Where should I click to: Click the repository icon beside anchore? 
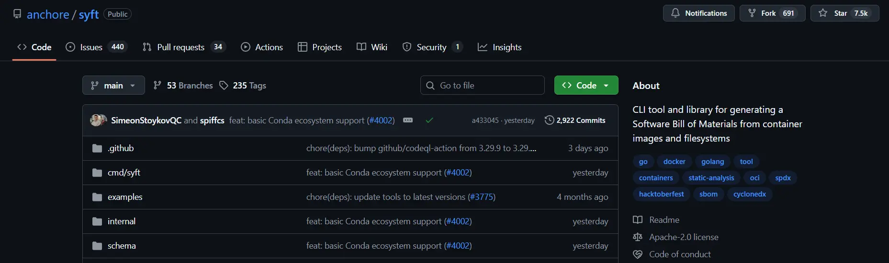coord(17,14)
